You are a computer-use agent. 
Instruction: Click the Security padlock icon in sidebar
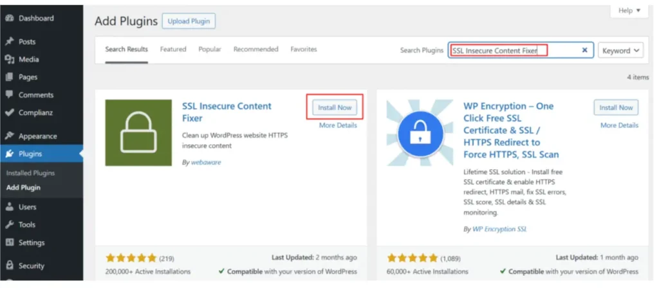click(x=9, y=266)
